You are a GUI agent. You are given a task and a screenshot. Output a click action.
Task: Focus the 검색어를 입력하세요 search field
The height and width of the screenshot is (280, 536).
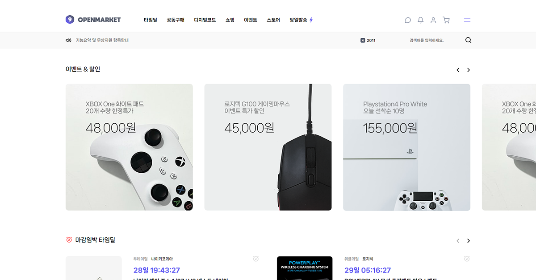427,40
